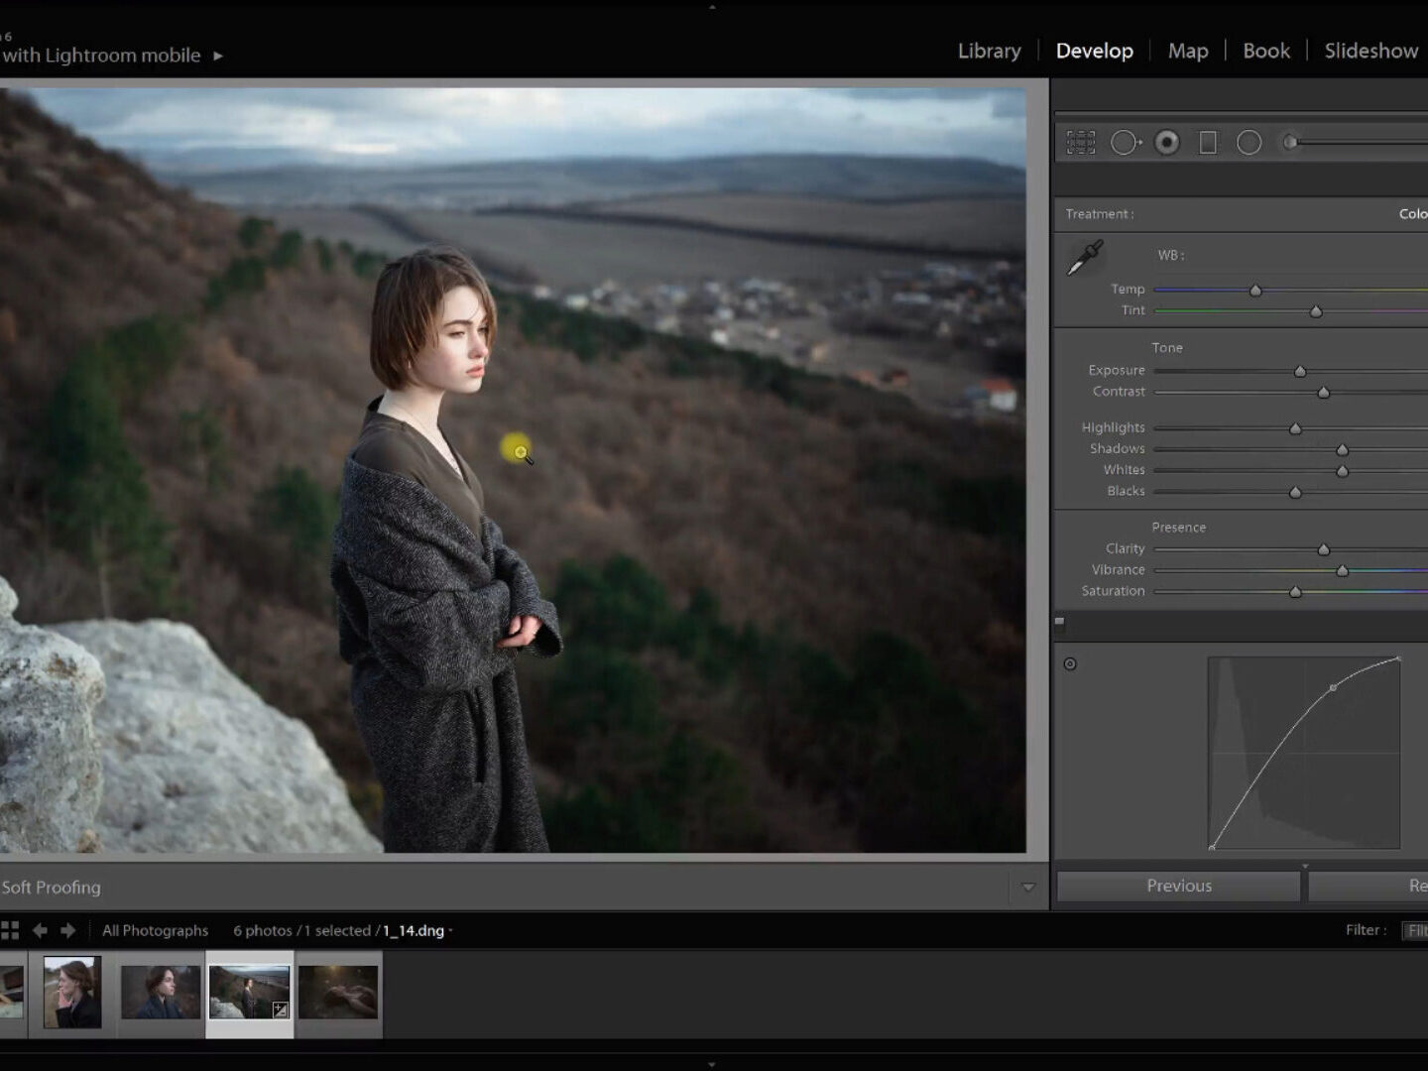Toggle the Tone Curve panel switch
This screenshot has width=1428, height=1071.
[1059, 622]
